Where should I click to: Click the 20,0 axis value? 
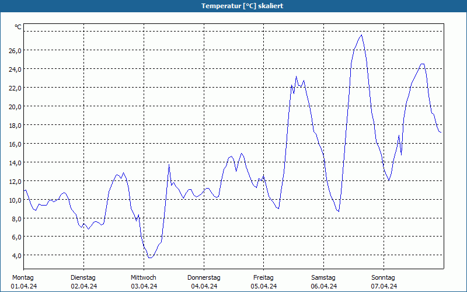click(x=15, y=107)
